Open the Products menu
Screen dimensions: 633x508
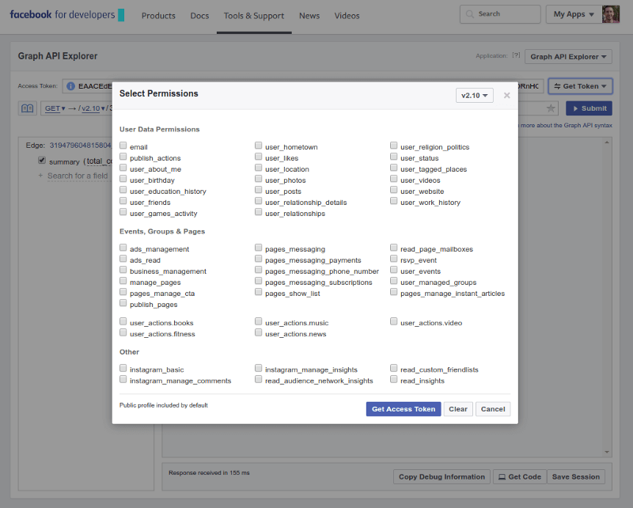point(158,16)
